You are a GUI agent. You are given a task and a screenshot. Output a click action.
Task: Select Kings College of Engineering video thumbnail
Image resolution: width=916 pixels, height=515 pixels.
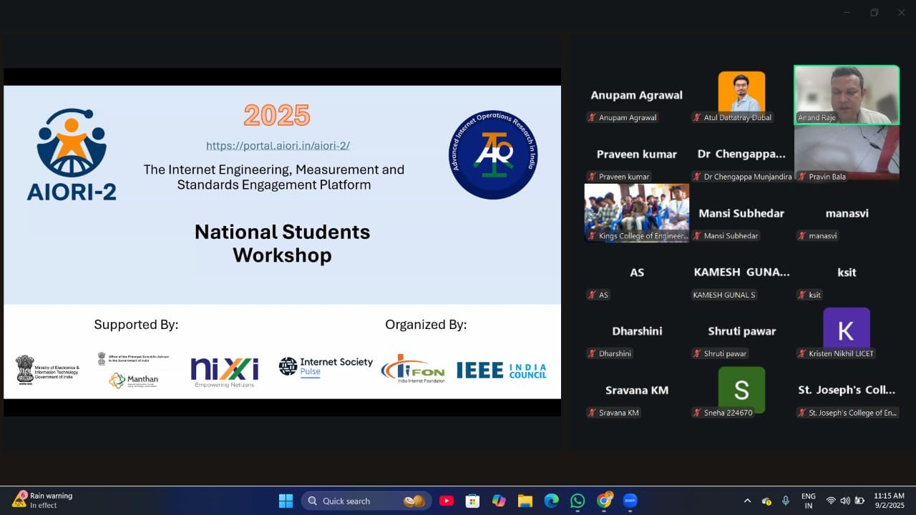pos(637,212)
